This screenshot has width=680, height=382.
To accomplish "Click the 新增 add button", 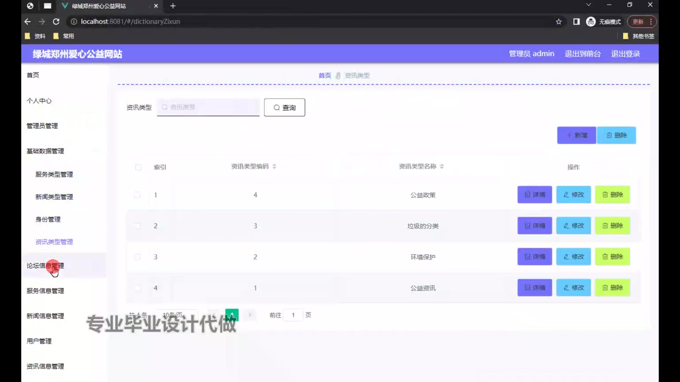I will point(576,135).
